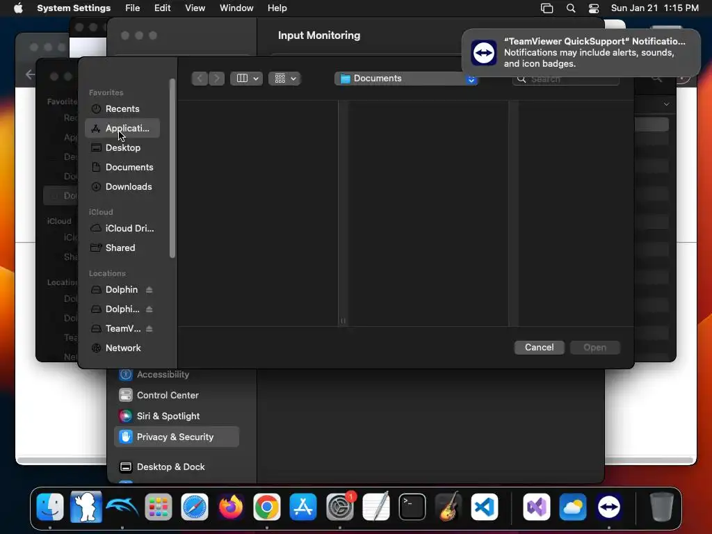Viewport: 712px width, 534px height.
Task: Click the date and time in menu bar
Action: [654, 8]
